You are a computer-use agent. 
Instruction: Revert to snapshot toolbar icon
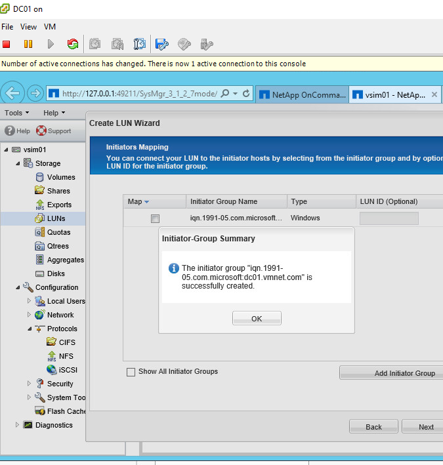tap(117, 44)
